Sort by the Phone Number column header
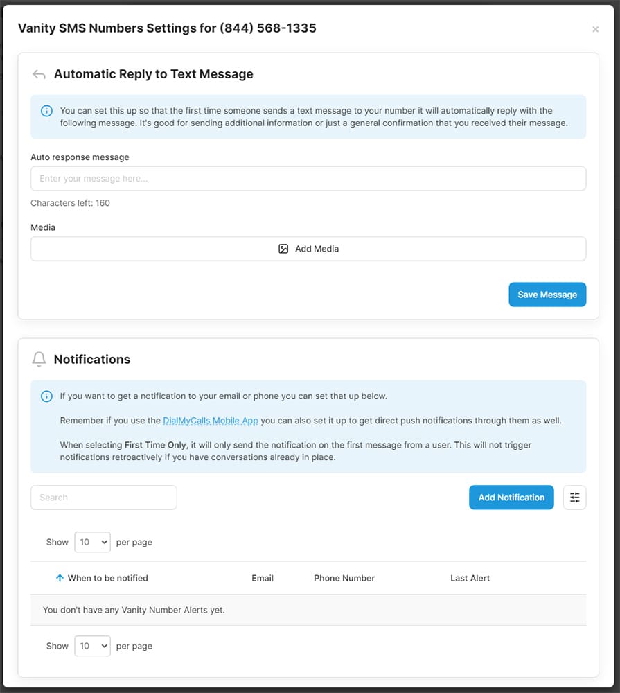Image resolution: width=620 pixels, height=693 pixels. tap(344, 578)
